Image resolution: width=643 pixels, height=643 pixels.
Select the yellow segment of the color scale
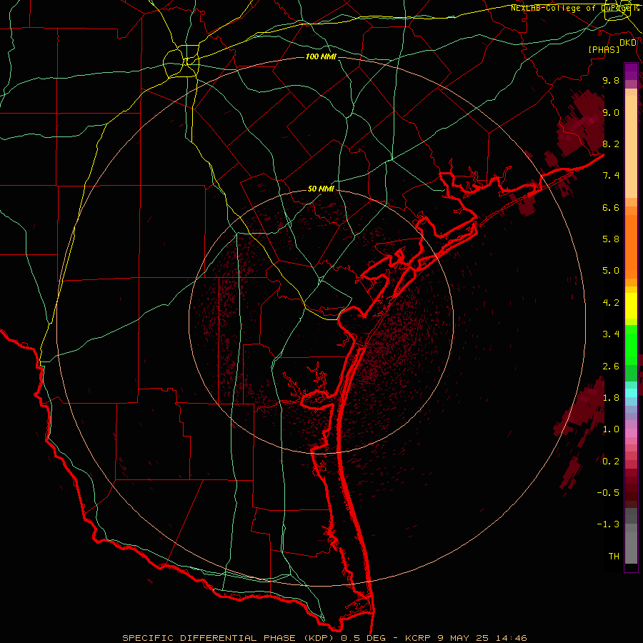pyautogui.click(x=631, y=306)
